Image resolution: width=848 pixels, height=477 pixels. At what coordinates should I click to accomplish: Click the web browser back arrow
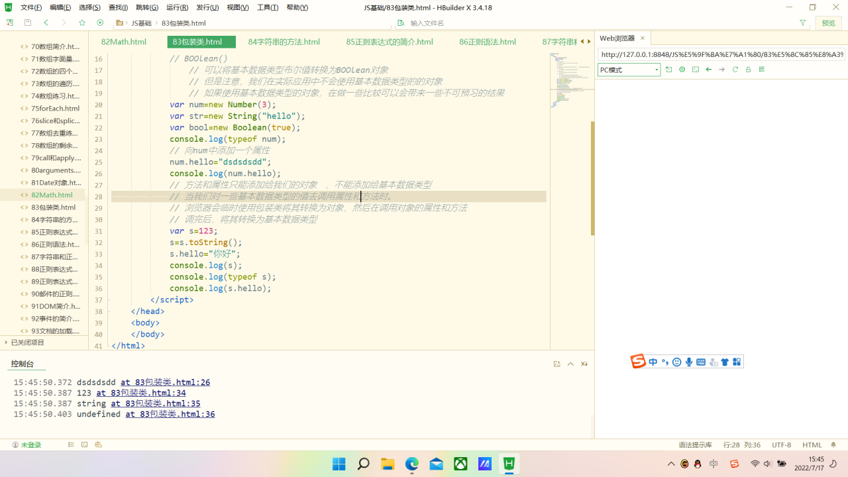[709, 70]
